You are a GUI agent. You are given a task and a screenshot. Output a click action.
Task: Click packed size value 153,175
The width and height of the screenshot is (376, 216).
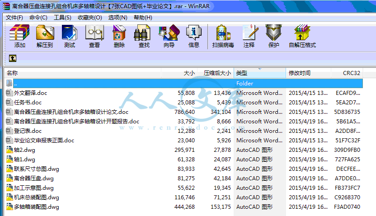[221, 207]
